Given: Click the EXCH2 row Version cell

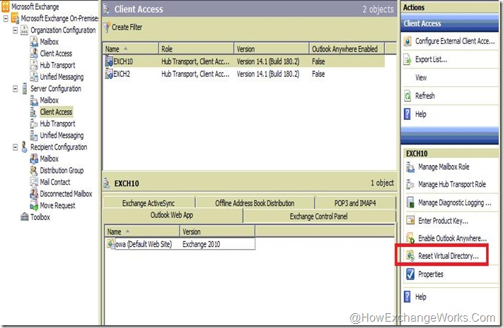Looking at the screenshot, I should click(x=268, y=74).
